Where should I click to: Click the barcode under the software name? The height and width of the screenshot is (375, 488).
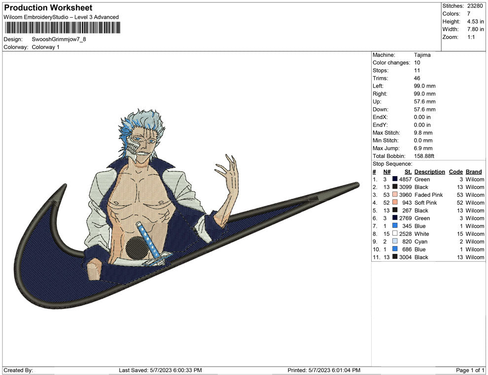pos(62,28)
